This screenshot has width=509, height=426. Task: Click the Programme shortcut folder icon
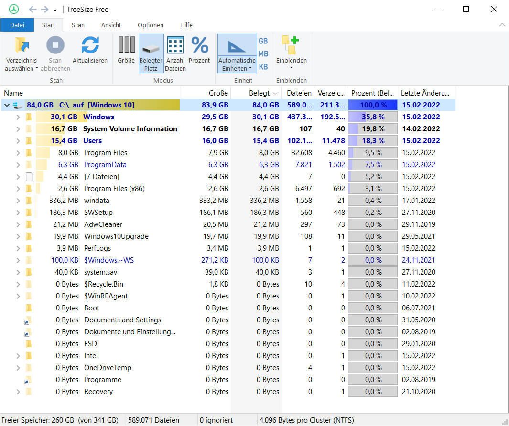click(x=28, y=380)
